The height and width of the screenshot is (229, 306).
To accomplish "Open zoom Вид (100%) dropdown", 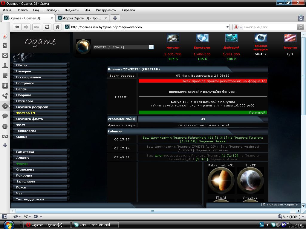I will [x=291, y=216].
